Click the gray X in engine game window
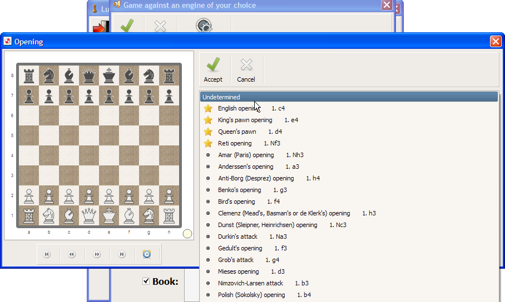 [160, 27]
